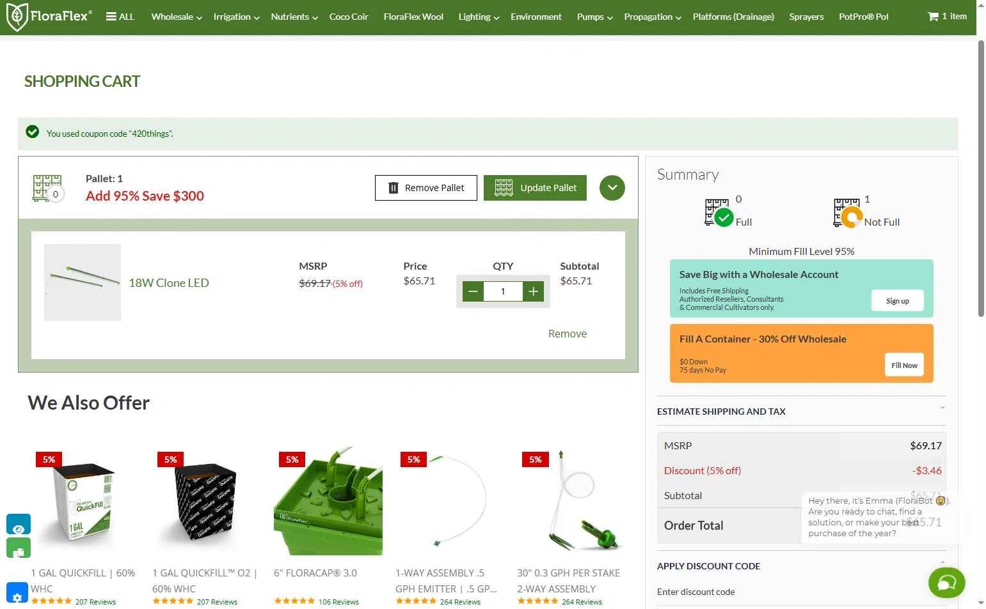Open 30" 0.3 GPH stake product image
This screenshot has width=986, height=609.
pos(571,501)
